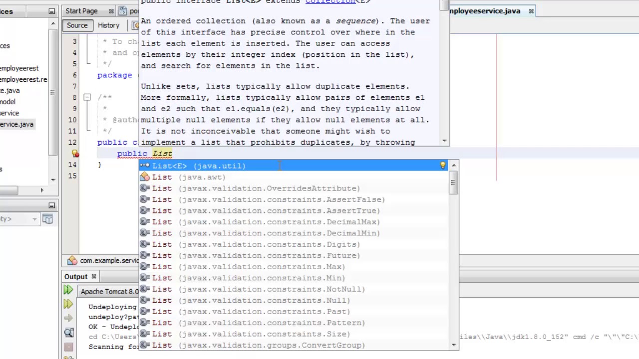
Task: Click the com.example.service breadcrumb class icon
Action: click(x=72, y=260)
